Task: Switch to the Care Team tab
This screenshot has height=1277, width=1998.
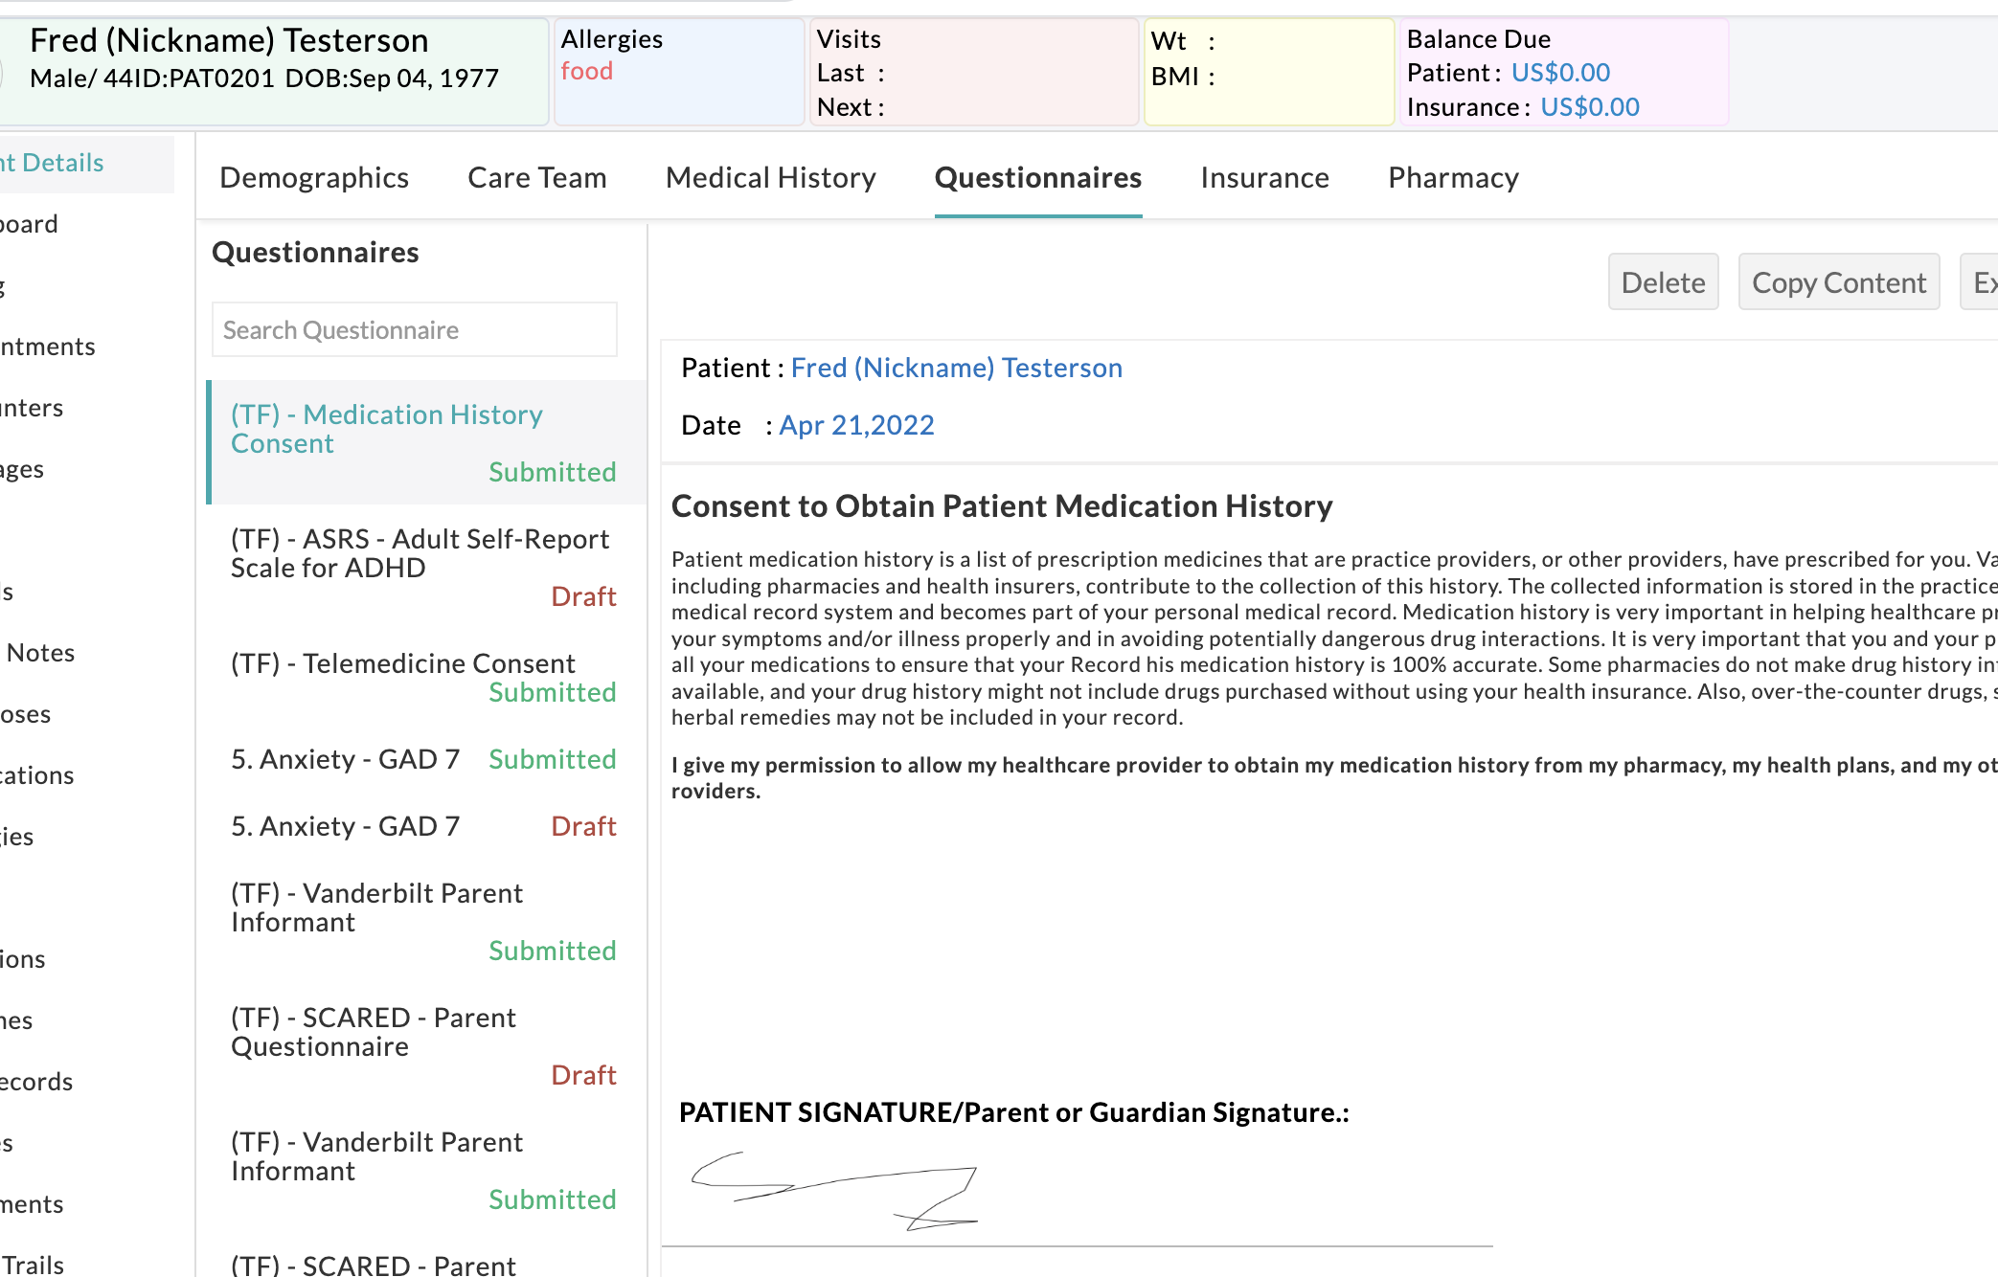Action: tap(536, 178)
